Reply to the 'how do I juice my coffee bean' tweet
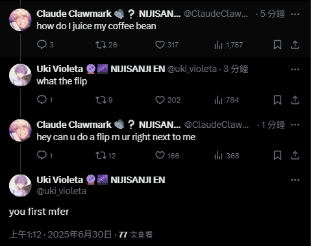The image size is (311, 246). point(42,45)
